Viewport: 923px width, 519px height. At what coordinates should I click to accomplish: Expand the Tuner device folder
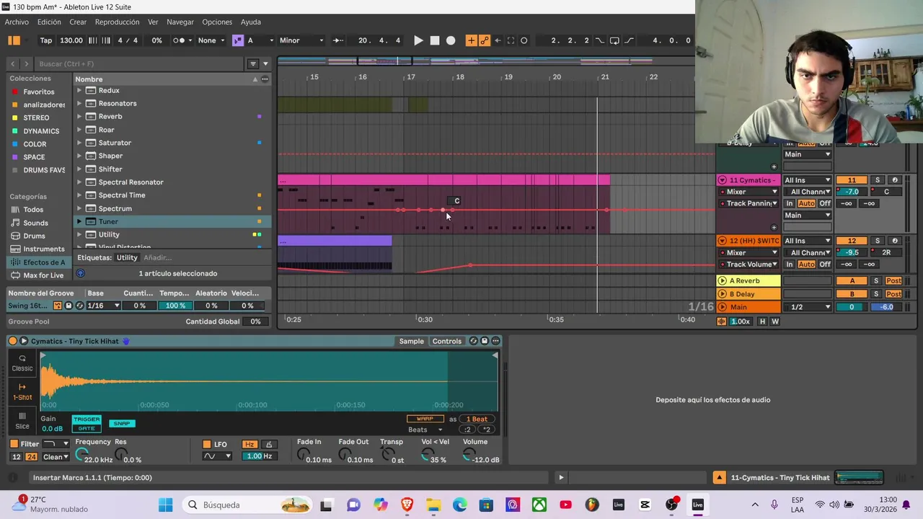[79, 221]
